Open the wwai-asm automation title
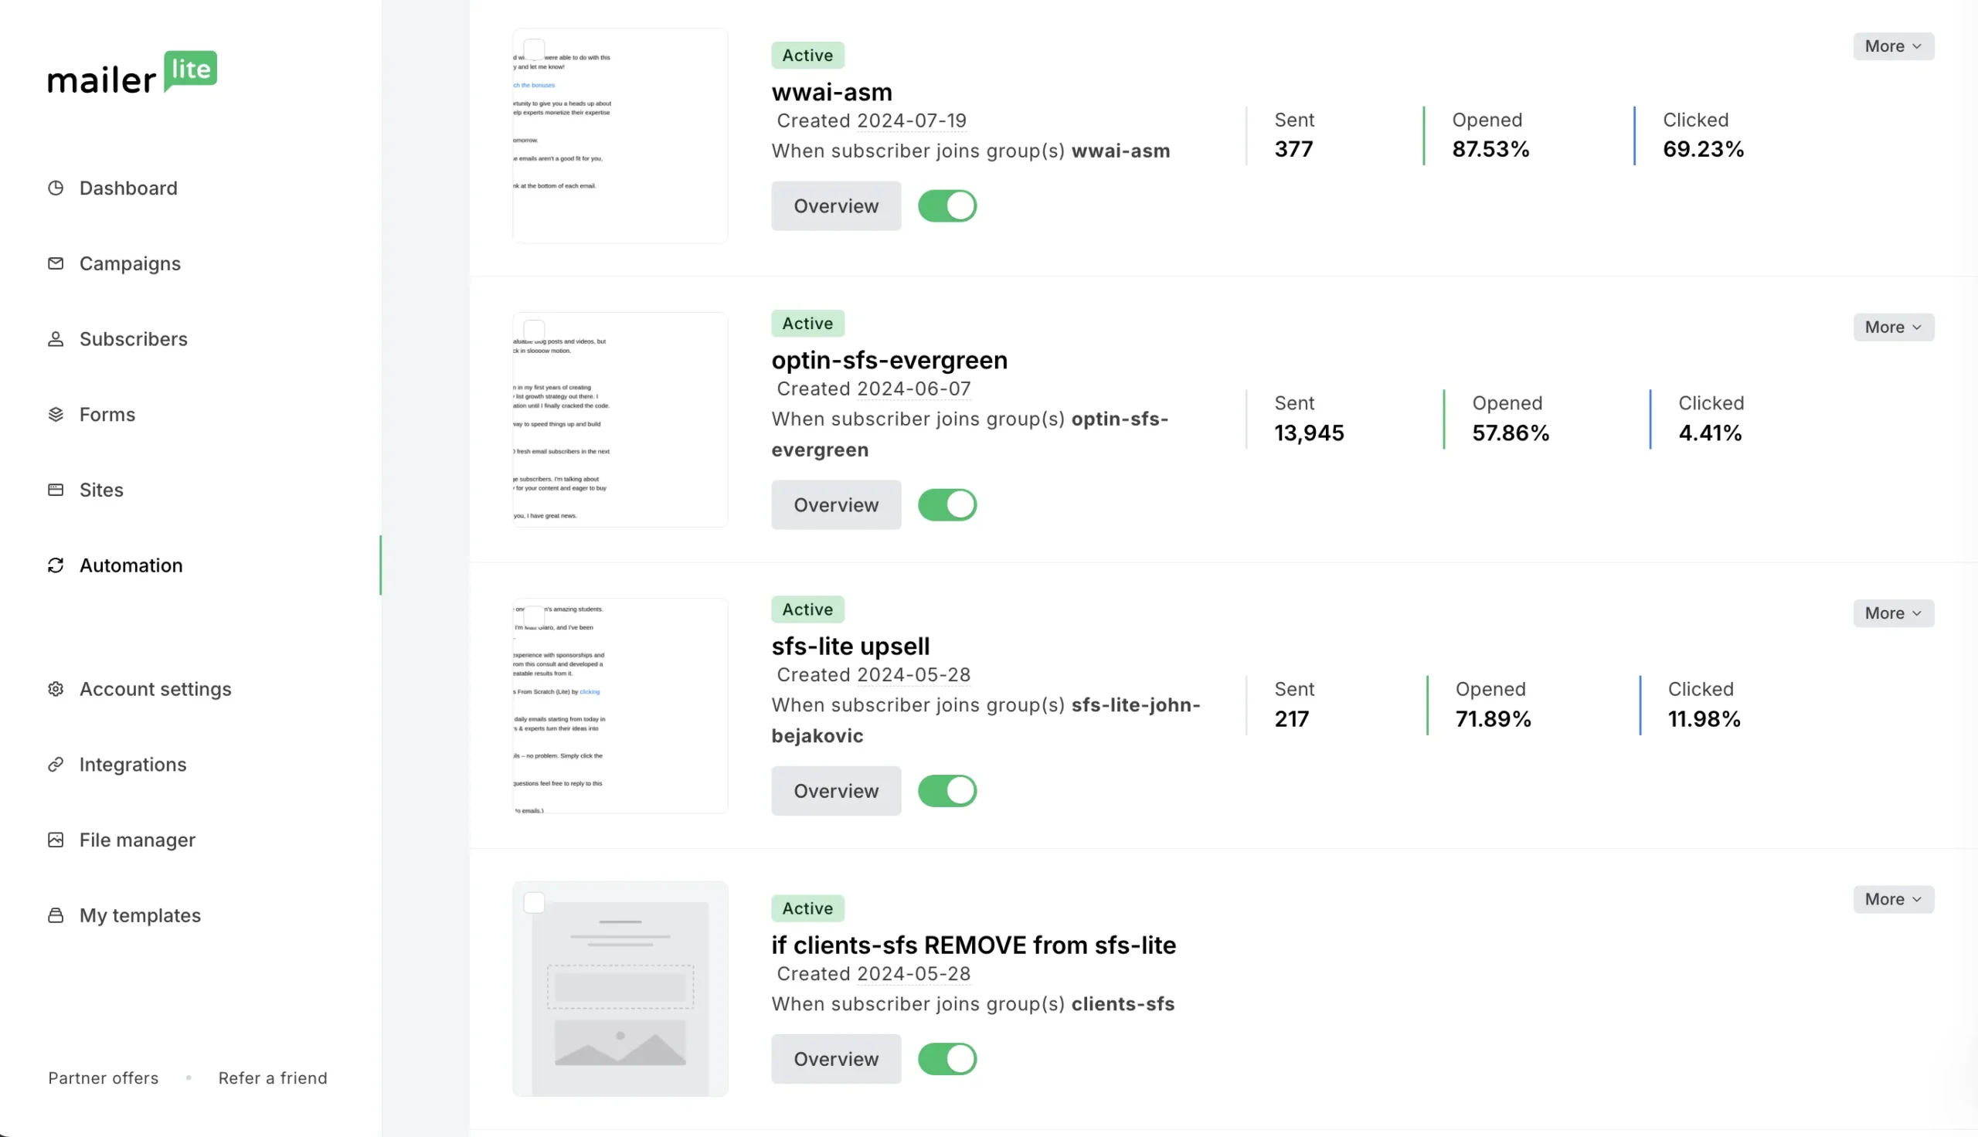The height and width of the screenshot is (1137, 1978). point(831,92)
